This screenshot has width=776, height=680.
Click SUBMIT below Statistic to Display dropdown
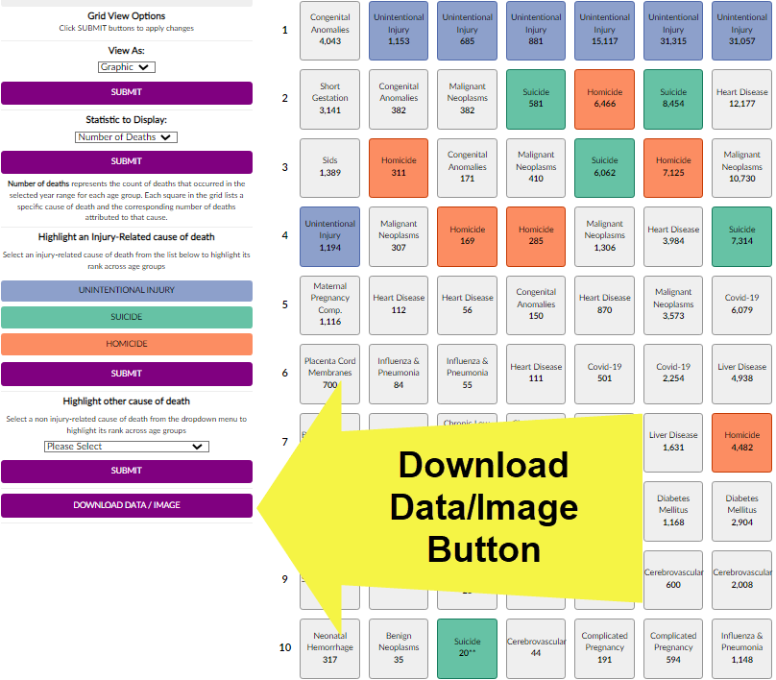(127, 161)
